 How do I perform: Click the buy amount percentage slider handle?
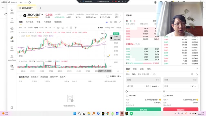click(126, 92)
